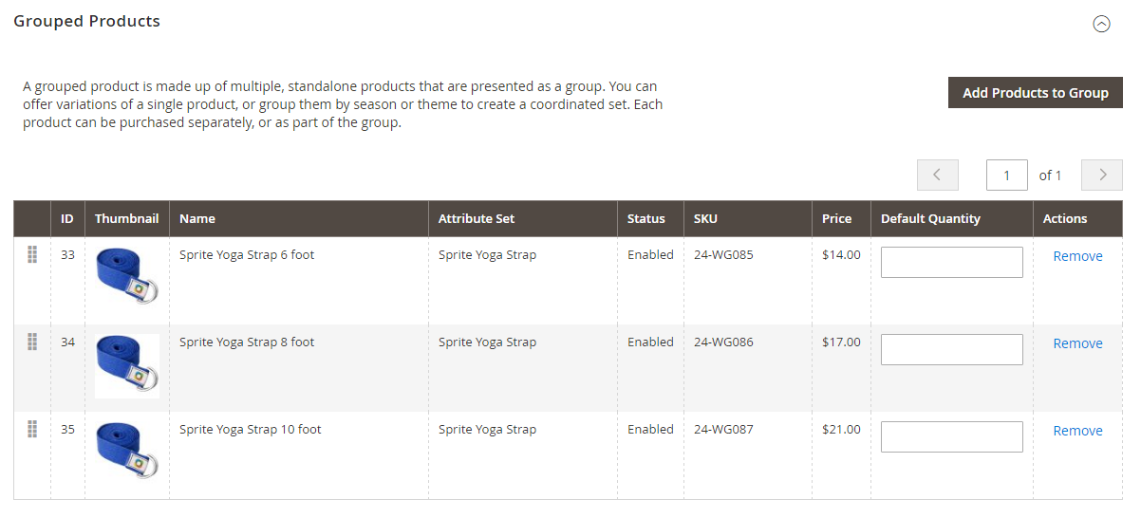The image size is (1141, 518).
Task: Click thumbnail of Sprite Yoga Strap 10 foot
Action: [127, 450]
